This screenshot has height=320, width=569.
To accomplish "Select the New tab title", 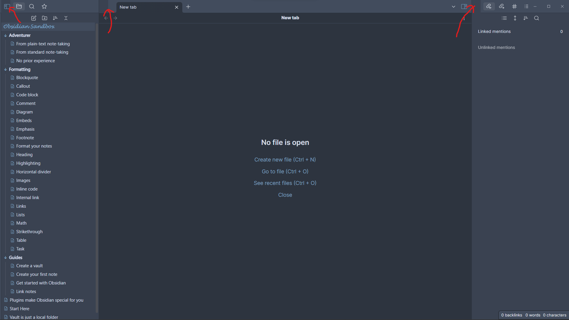I will point(128,7).
